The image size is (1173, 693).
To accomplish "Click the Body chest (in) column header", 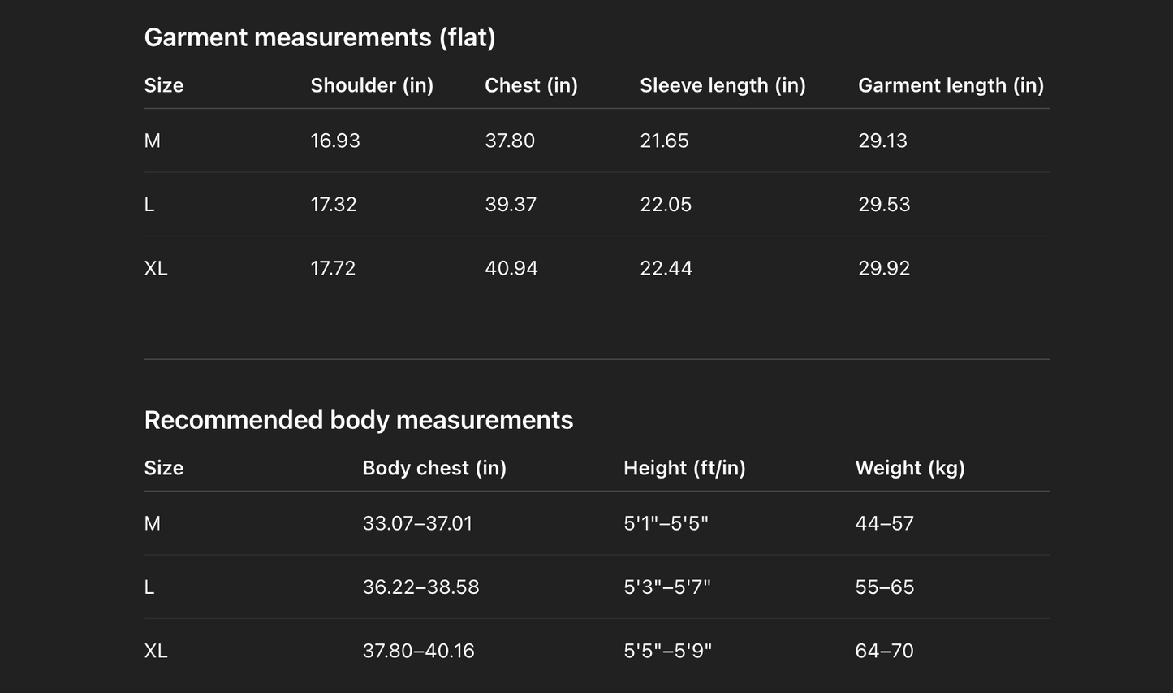I will tap(434, 468).
